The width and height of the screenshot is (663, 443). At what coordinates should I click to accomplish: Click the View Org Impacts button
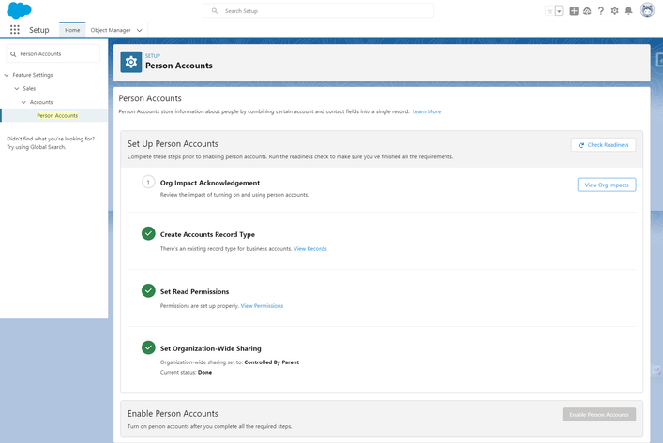[606, 185]
